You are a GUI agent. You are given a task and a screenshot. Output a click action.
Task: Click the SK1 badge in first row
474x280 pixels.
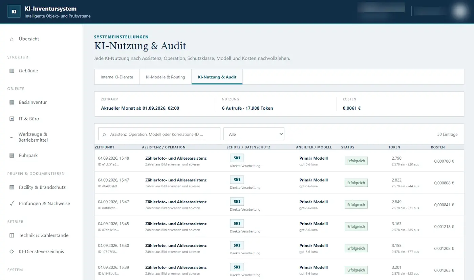[237, 158]
